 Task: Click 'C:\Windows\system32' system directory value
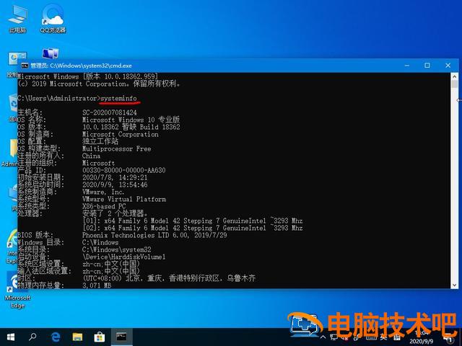(117, 250)
